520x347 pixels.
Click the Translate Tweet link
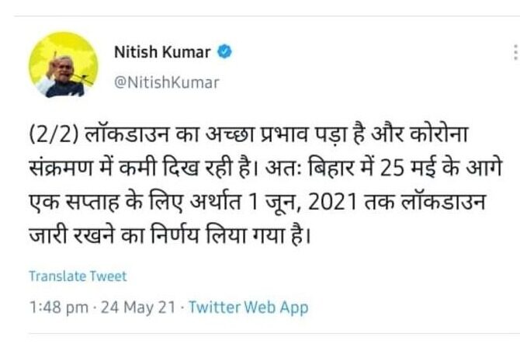coord(77,276)
